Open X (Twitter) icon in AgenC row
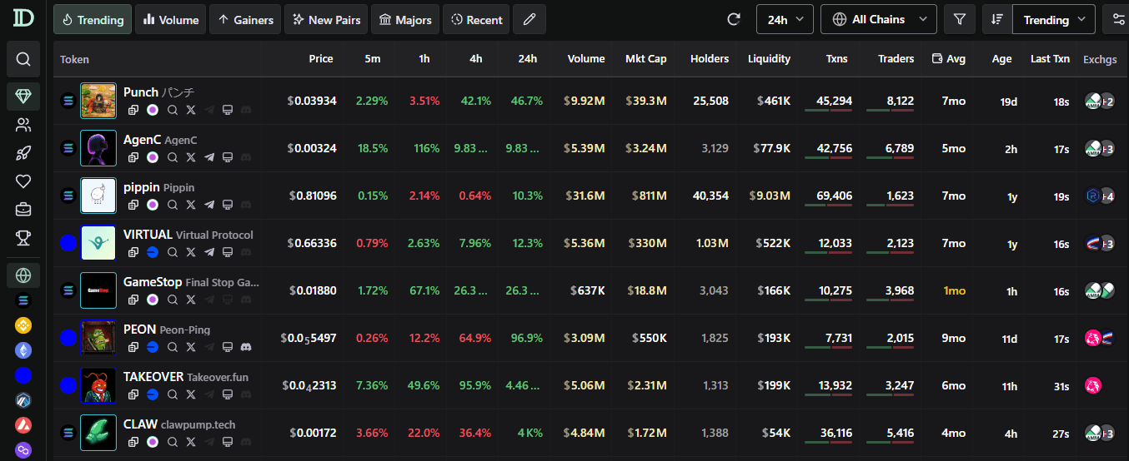 coord(191,157)
